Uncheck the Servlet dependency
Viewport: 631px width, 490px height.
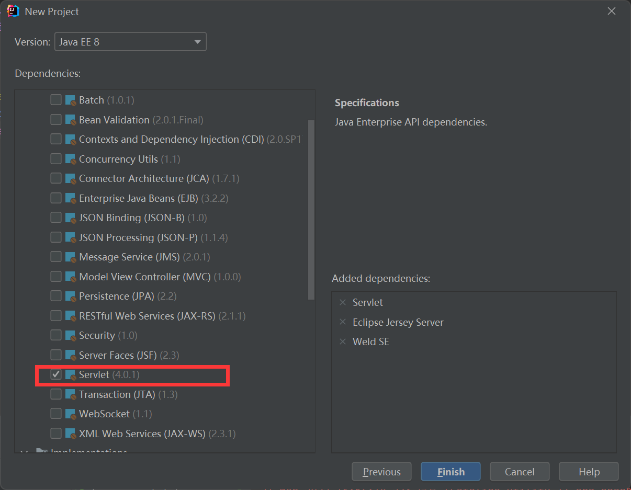point(56,374)
